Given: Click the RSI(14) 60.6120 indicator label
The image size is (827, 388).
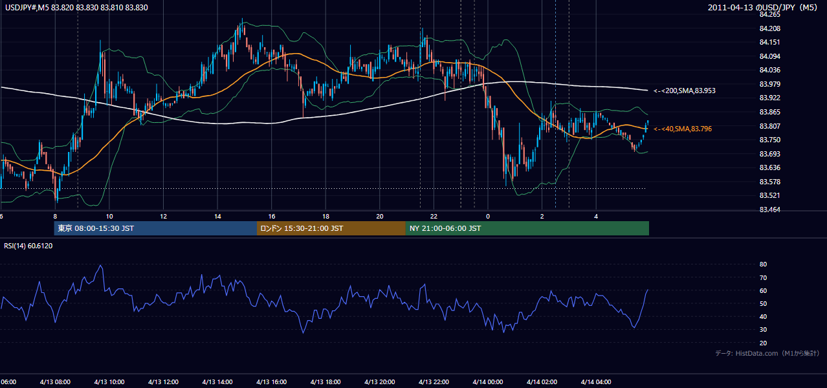Looking at the screenshot, I should tap(28, 246).
